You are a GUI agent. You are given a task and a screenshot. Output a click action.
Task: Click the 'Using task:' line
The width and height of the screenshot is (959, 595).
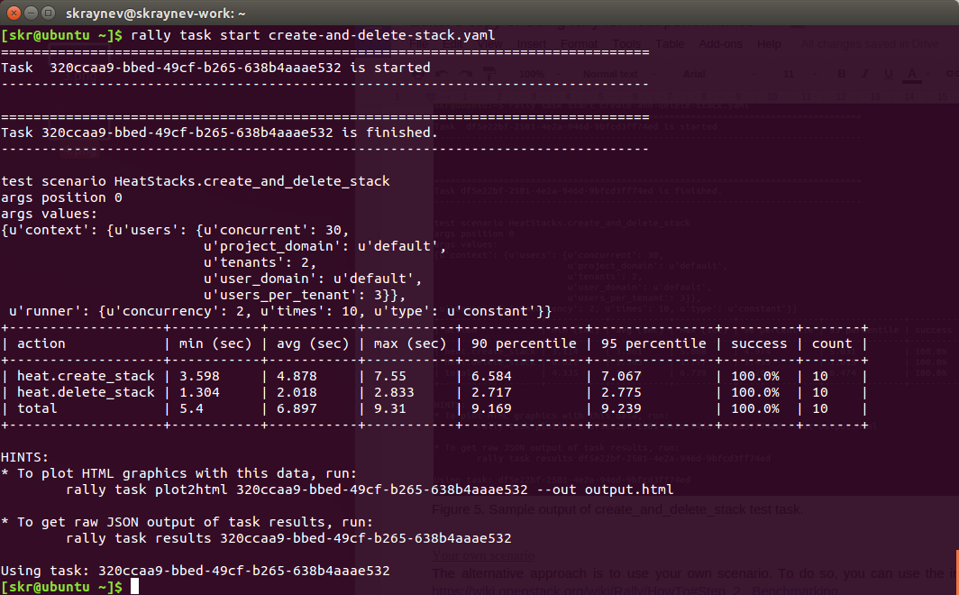click(x=195, y=571)
